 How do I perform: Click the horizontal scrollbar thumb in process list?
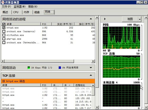[39, 61]
